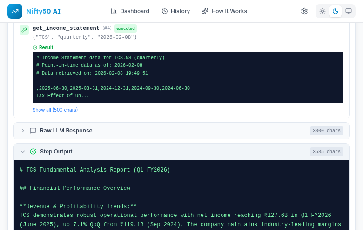The height and width of the screenshot is (230, 363).
Task: Click the executed status badge
Action: click(x=126, y=28)
